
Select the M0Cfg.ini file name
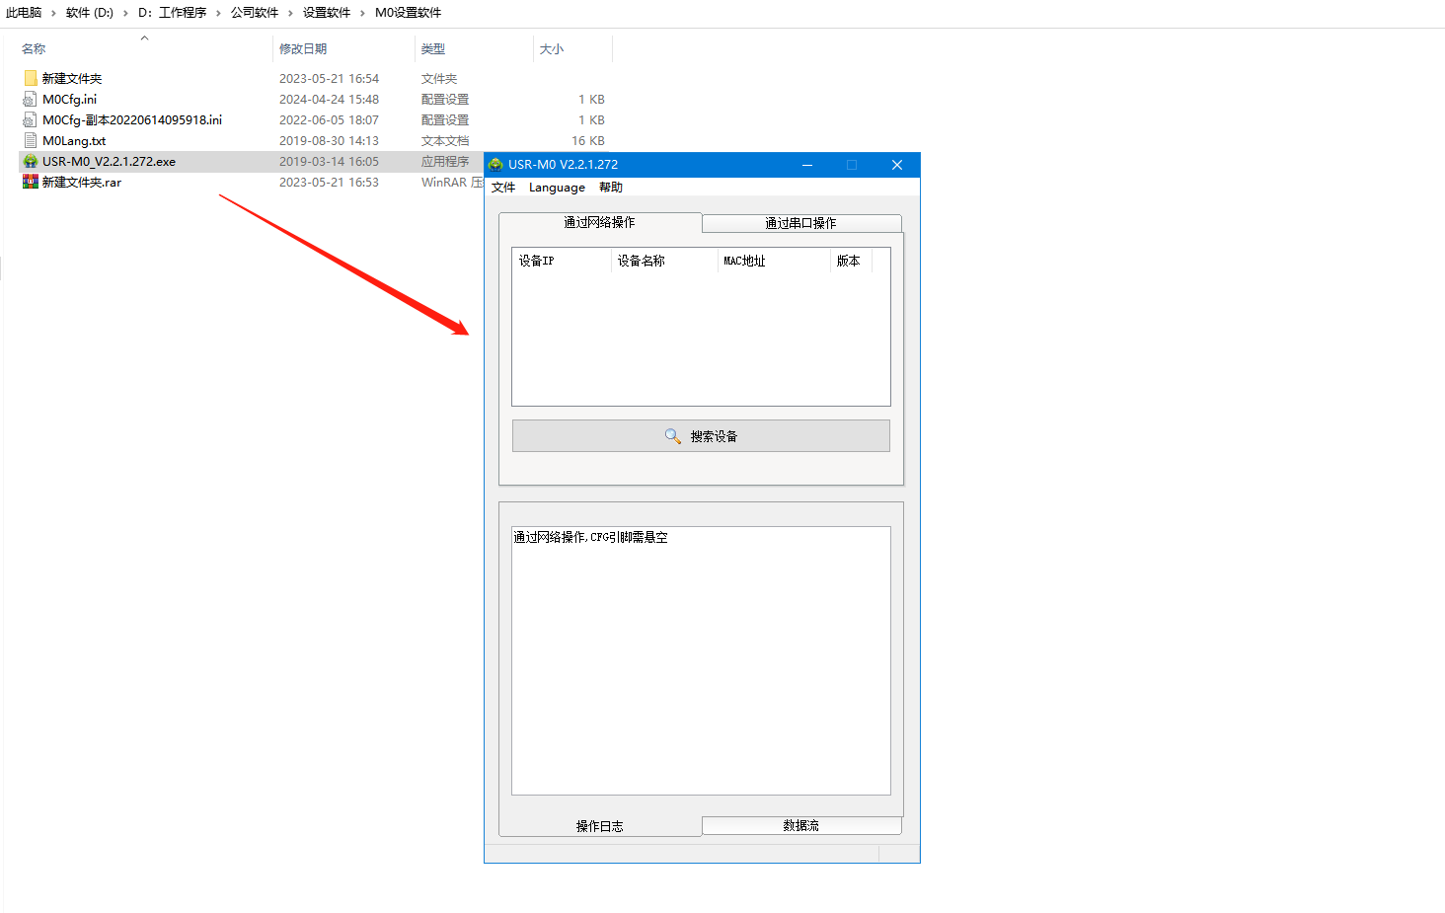(69, 99)
